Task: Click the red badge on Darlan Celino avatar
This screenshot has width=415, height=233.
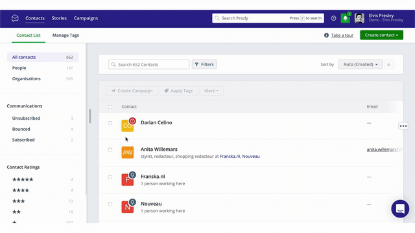Action: tap(132, 121)
